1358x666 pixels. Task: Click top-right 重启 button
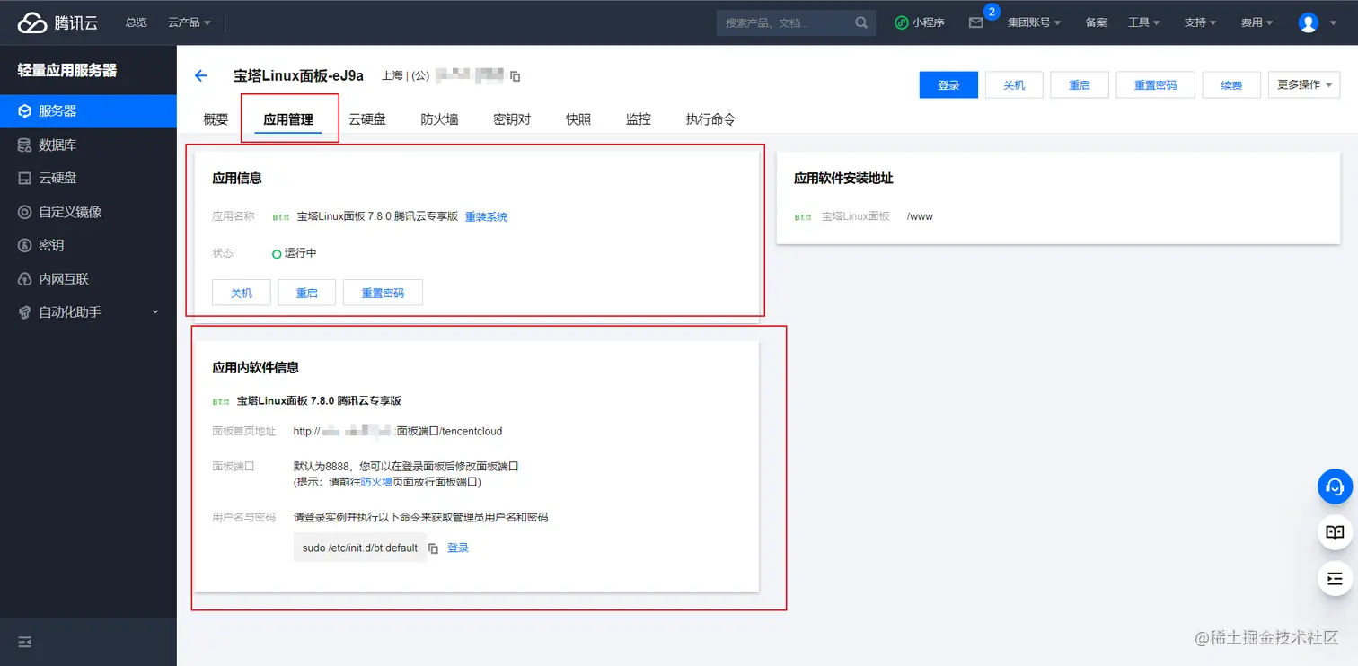coord(1080,84)
